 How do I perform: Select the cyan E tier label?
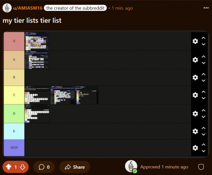click(14, 131)
